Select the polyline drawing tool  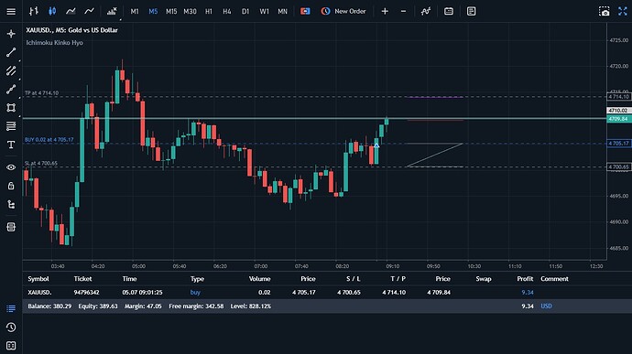click(11, 89)
